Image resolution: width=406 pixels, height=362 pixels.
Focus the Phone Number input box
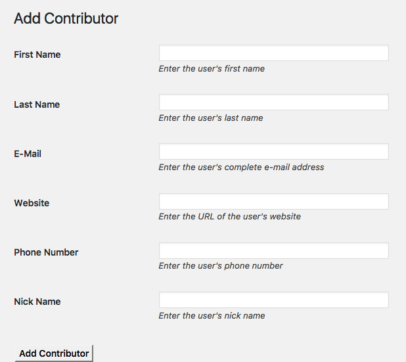[x=273, y=250]
